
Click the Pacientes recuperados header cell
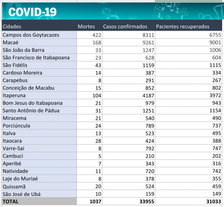[x=183, y=27]
